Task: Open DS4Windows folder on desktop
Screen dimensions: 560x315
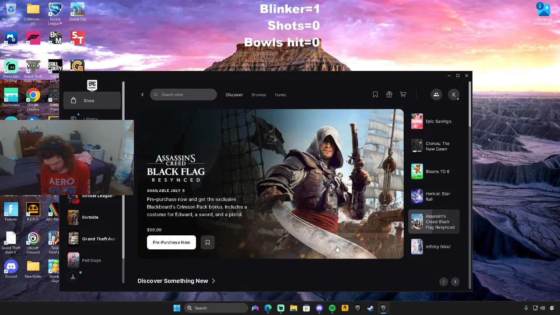Action: pos(33,14)
